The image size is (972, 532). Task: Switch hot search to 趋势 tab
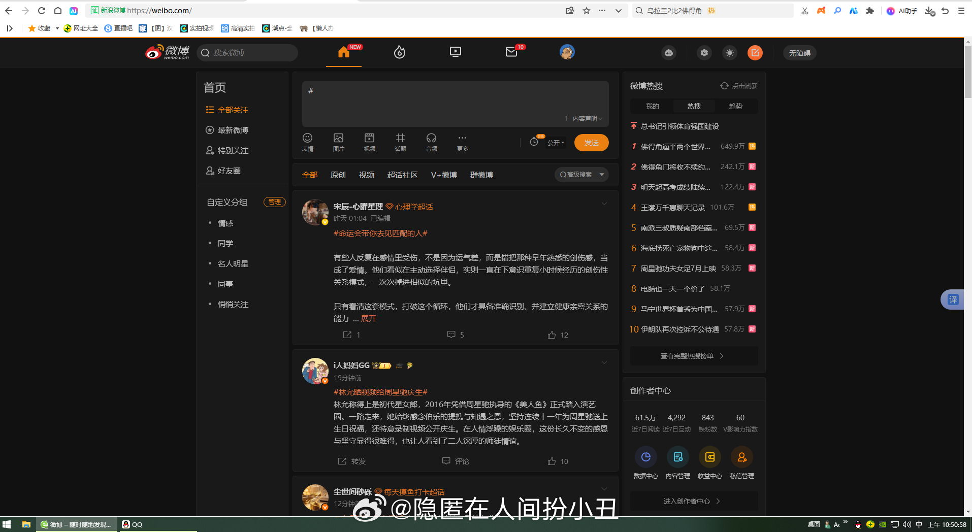736,106
